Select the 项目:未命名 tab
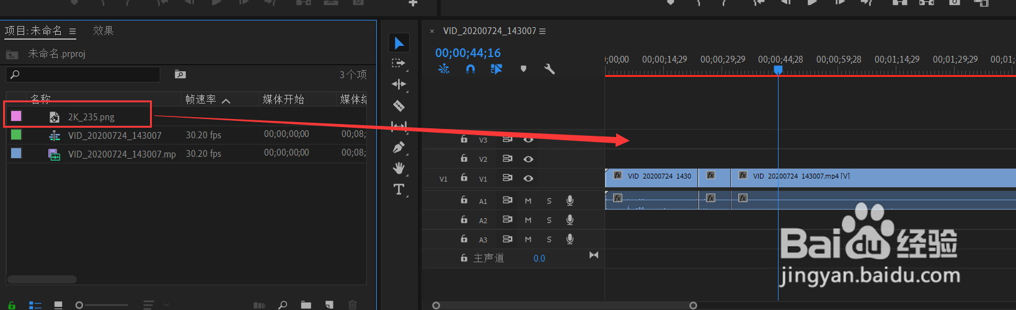This screenshot has width=1016, height=310. pyautogui.click(x=33, y=30)
